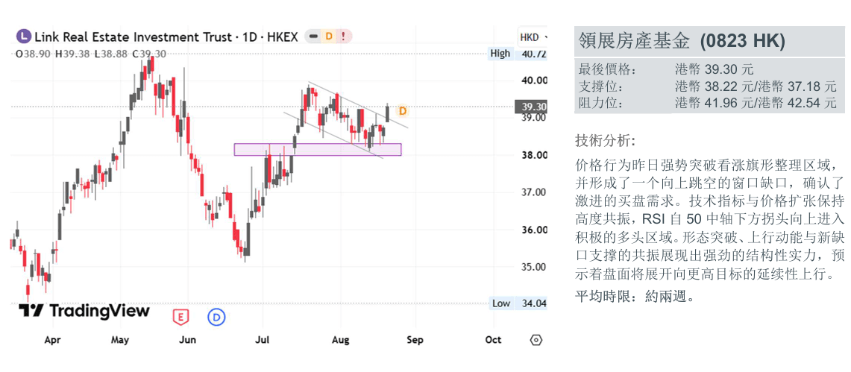Click the Sep label on time axis

tap(415, 341)
